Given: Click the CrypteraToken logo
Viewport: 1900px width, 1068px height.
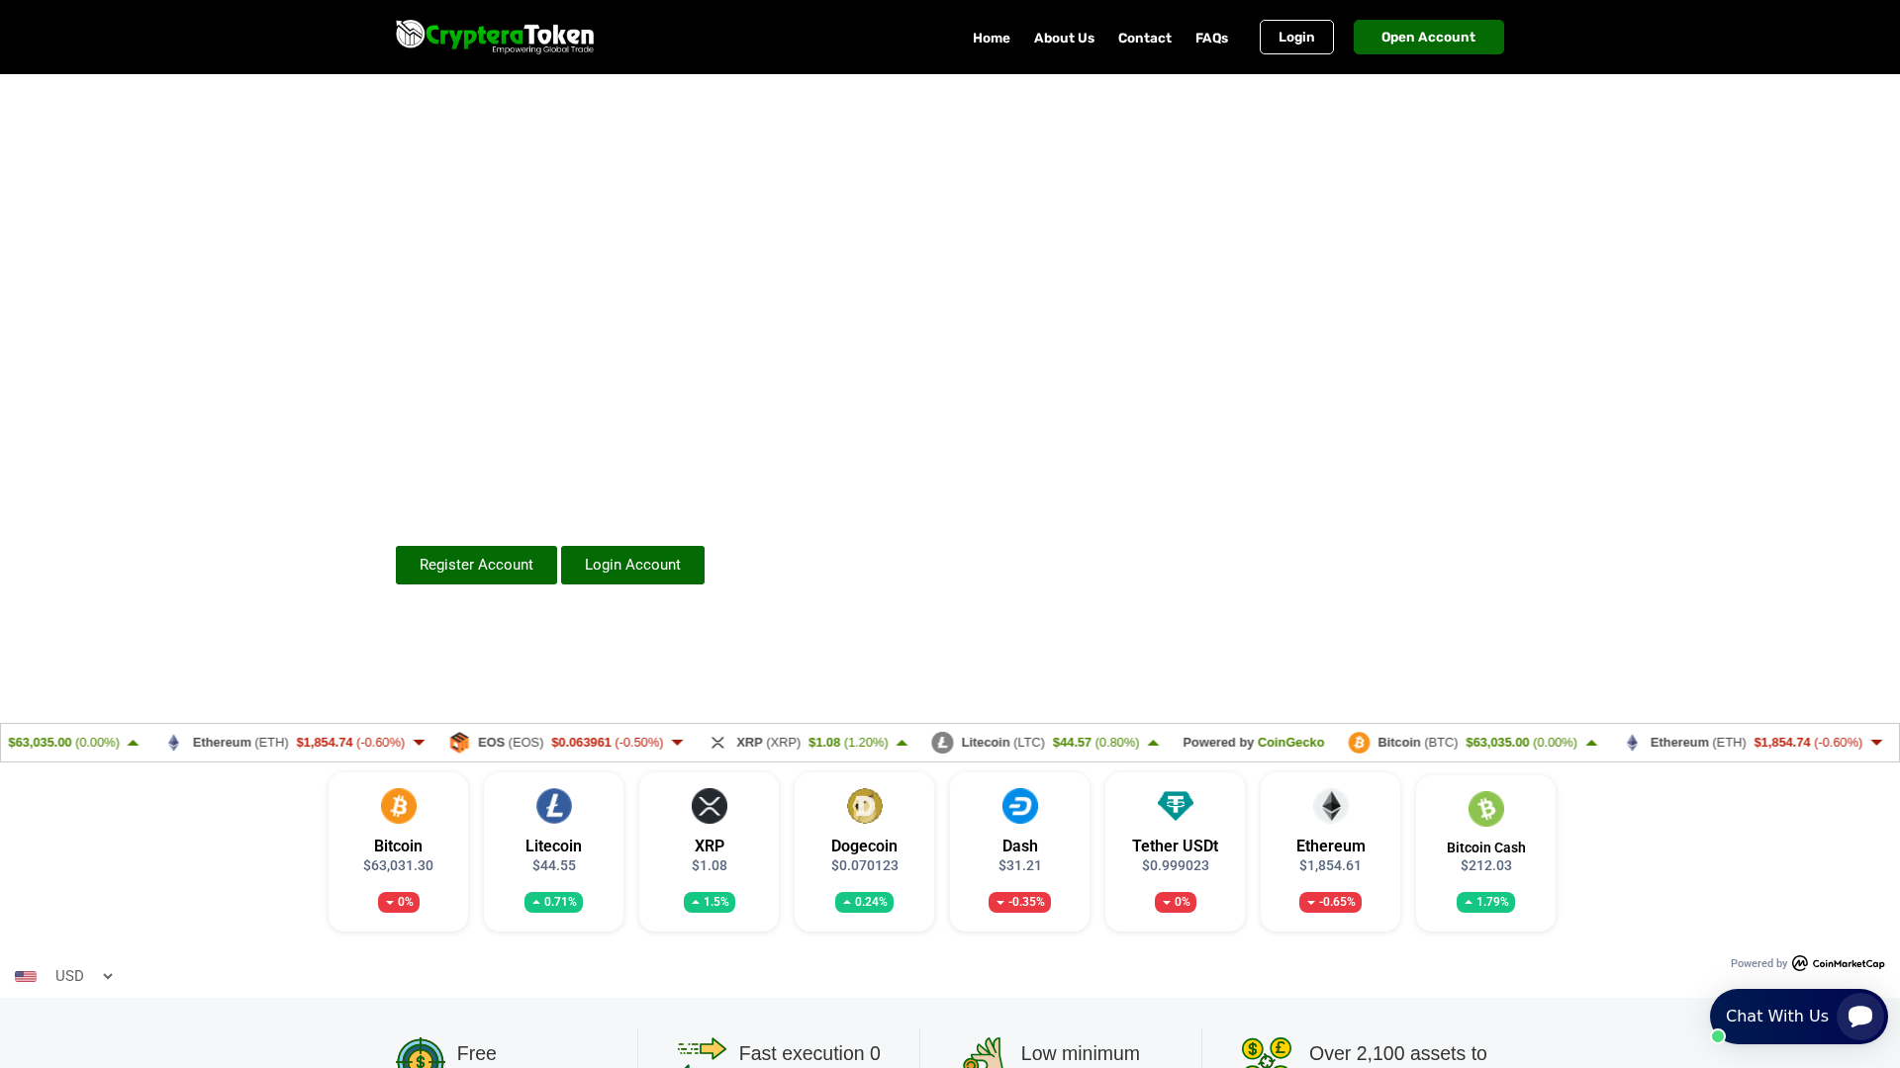Looking at the screenshot, I should (x=495, y=37).
